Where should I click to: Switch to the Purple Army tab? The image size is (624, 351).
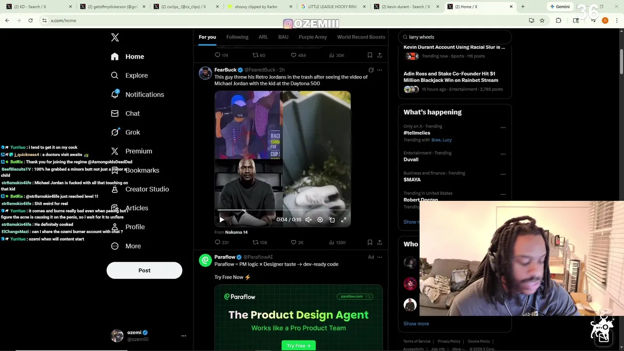coord(313,37)
